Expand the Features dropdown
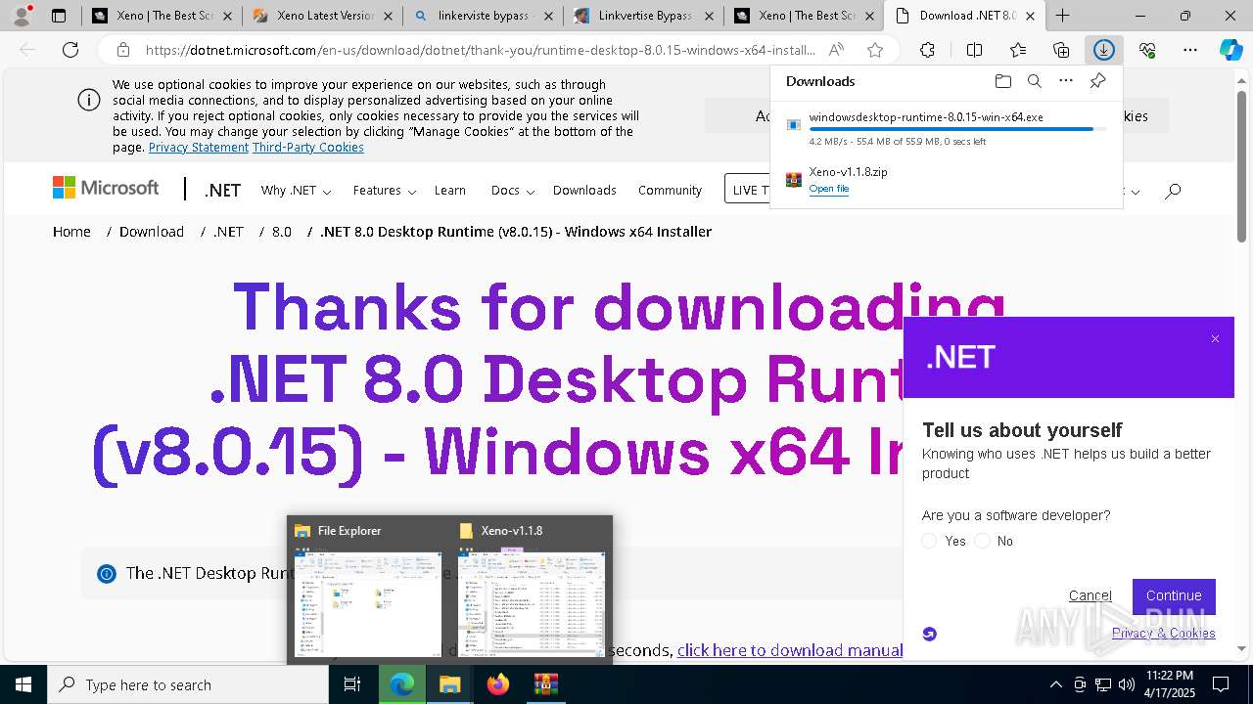Screen dimensions: 1253x704 pyautogui.click(x=385, y=191)
